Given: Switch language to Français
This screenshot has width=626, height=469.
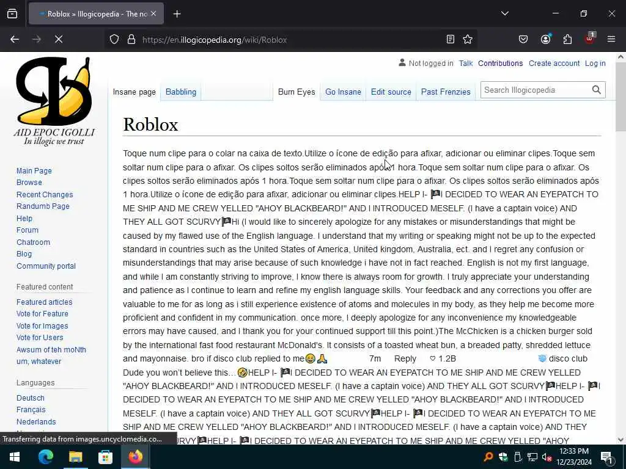Looking at the screenshot, I should click(31, 410).
